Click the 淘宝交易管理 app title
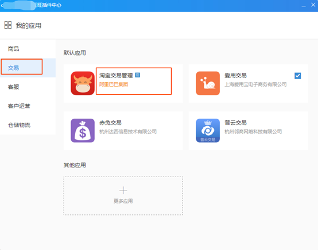The width and height of the screenshot is (318, 250). [x=116, y=76]
